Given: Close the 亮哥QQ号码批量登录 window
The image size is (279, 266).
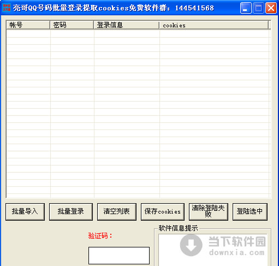Looking at the screenshot, I should pyautogui.click(x=271, y=8).
